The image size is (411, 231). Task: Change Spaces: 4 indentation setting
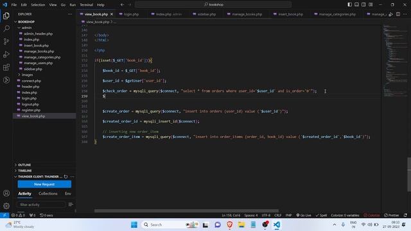251,215
